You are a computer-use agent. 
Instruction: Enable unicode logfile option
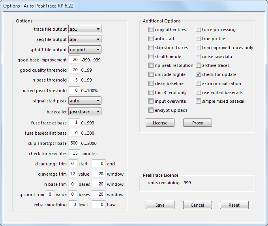151,74
